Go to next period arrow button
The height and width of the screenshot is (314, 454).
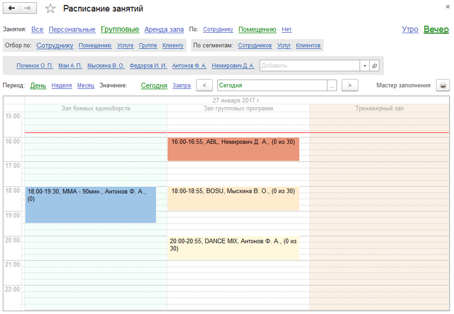click(350, 85)
